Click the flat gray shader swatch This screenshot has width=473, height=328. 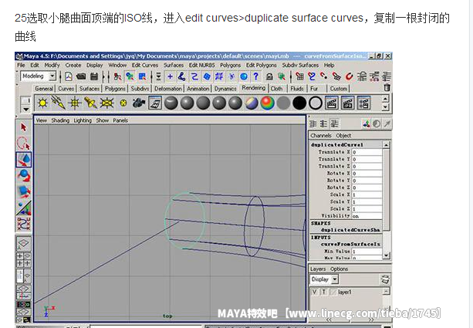283,103
